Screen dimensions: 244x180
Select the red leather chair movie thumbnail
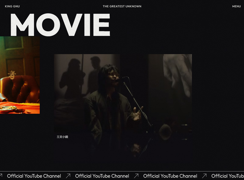click(x=20, y=75)
